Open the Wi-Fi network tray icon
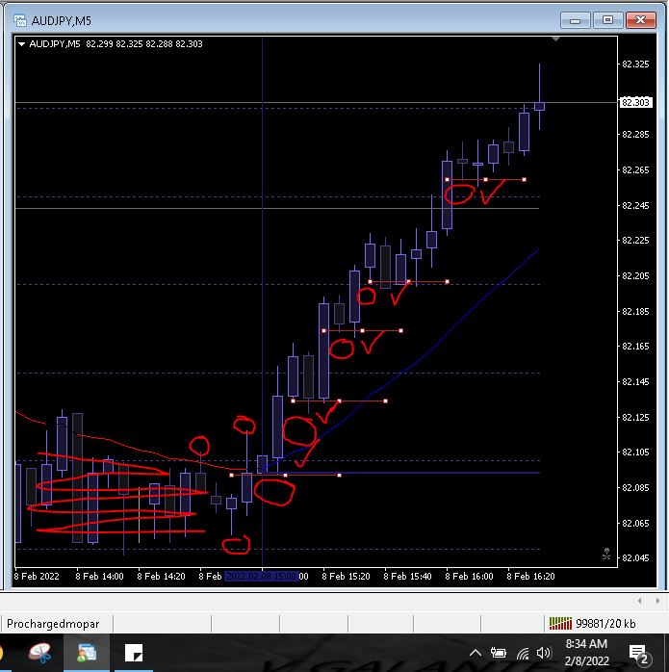 (x=523, y=654)
